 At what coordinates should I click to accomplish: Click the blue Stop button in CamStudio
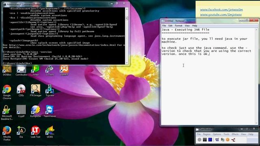(x=210, y=140)
